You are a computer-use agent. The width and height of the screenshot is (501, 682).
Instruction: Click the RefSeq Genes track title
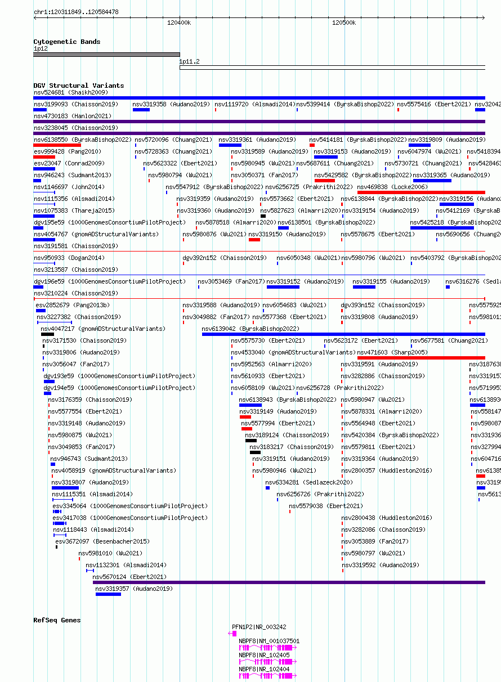pos(57,620)
